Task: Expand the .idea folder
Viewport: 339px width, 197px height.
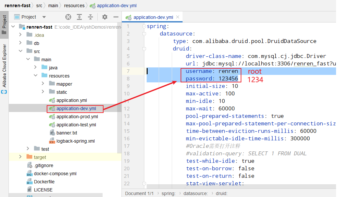Action: pos(20,35)
